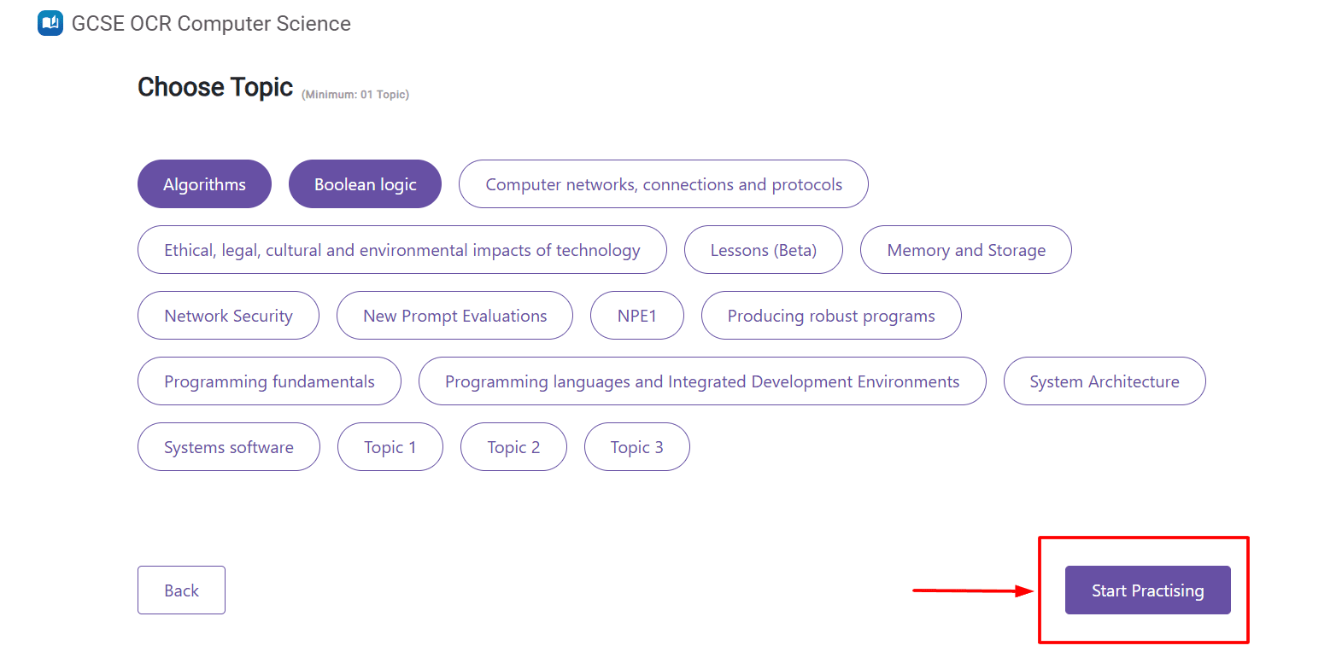This screenshot has width=1342, height=663.
Task: Select the Ethical, legal, cultural impacts topic
Action: (x=402, y=250)
